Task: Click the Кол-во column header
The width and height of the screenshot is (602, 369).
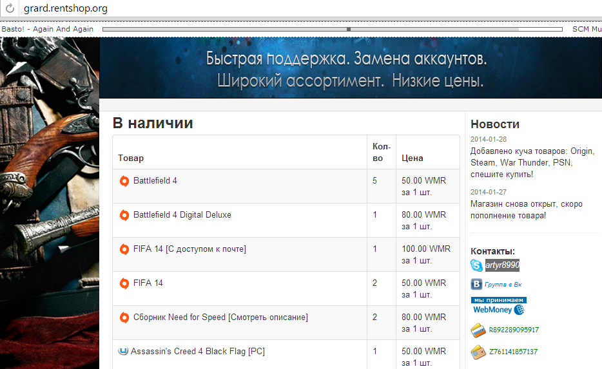Action: click(x=382, y=152)
